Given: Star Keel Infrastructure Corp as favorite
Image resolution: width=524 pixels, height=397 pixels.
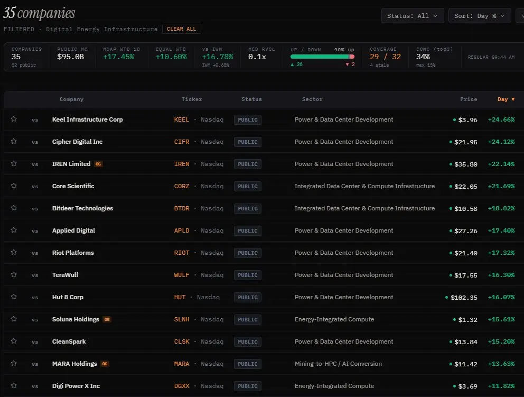Looking at the screenshot, I should 14,119.
